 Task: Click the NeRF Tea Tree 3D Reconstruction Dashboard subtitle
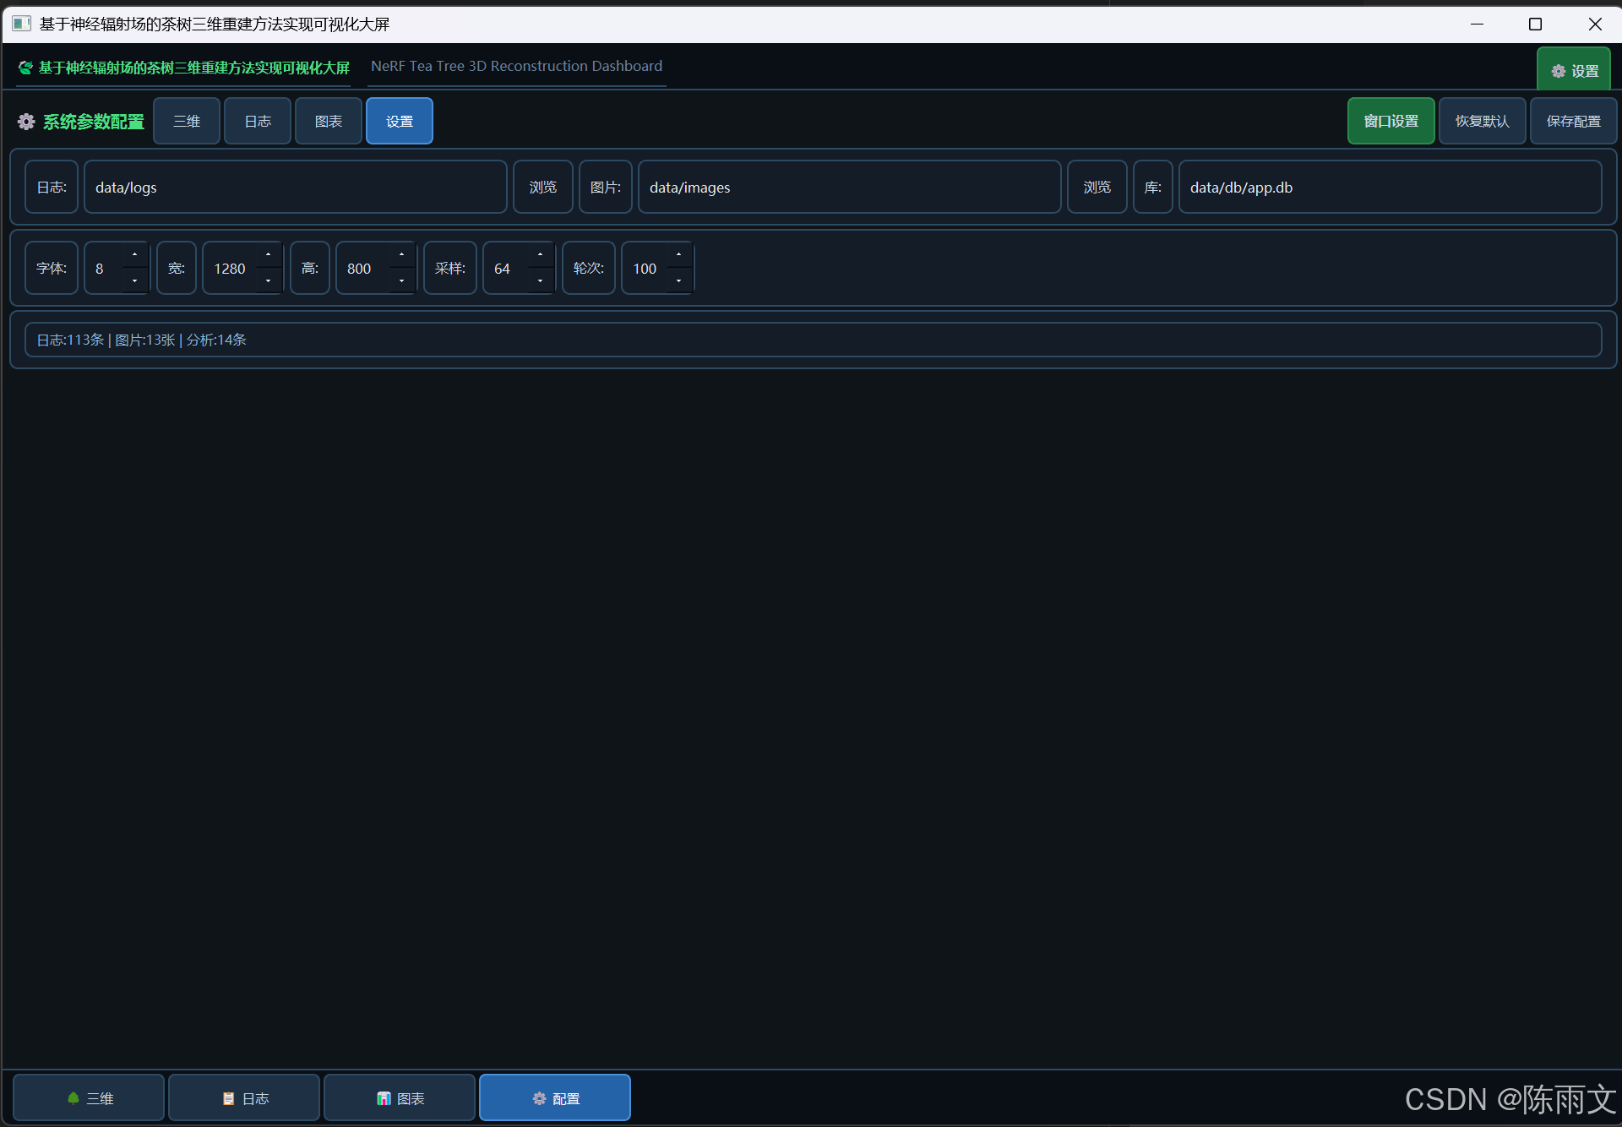(x=517, y=66)
